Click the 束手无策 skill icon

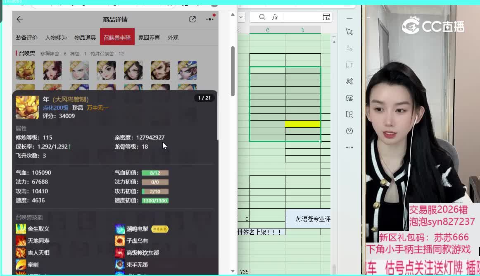[120, 265]
